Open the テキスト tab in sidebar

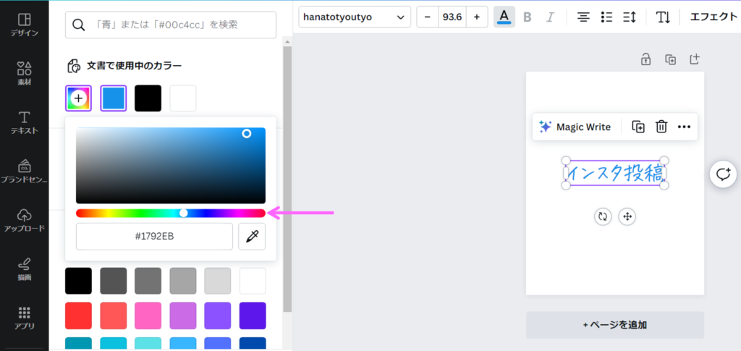24,122
